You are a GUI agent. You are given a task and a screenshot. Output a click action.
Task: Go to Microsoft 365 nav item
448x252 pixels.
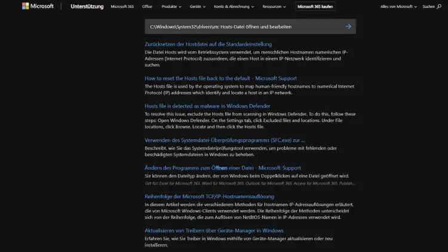click(122, 7)
